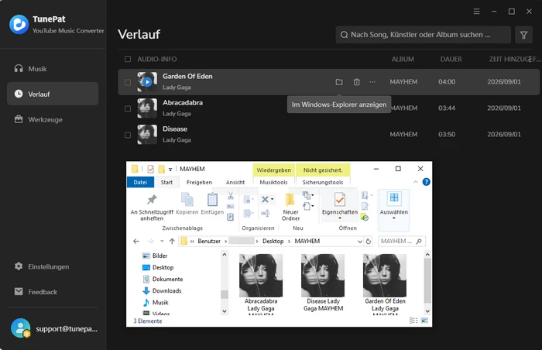Screen dimensions: 542x350
Task: Click An Schnellzugriff anheften pin icon
Action: point(152,200)
